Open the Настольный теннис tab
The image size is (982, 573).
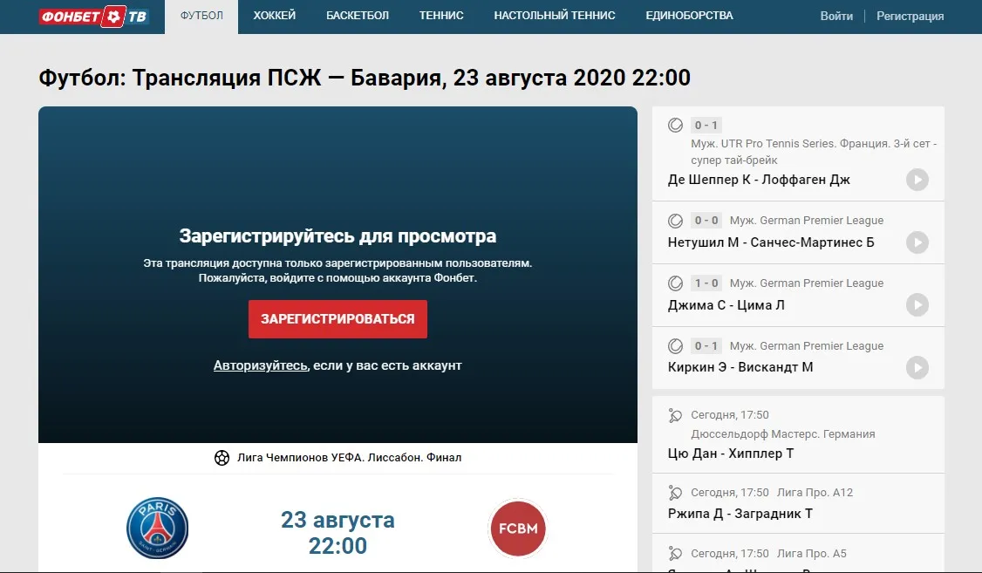tap(555, 16)
